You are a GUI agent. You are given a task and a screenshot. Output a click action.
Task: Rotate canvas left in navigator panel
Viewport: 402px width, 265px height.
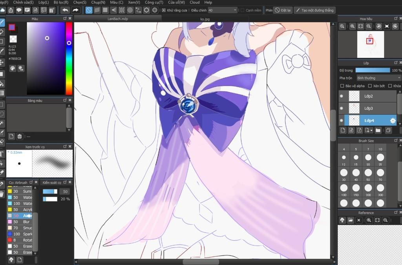[379, 26]
